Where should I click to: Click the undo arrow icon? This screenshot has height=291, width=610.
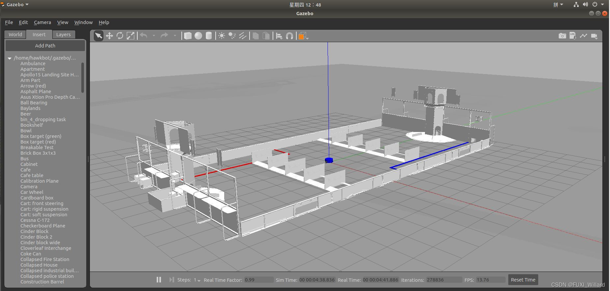[x=144, y=36]
